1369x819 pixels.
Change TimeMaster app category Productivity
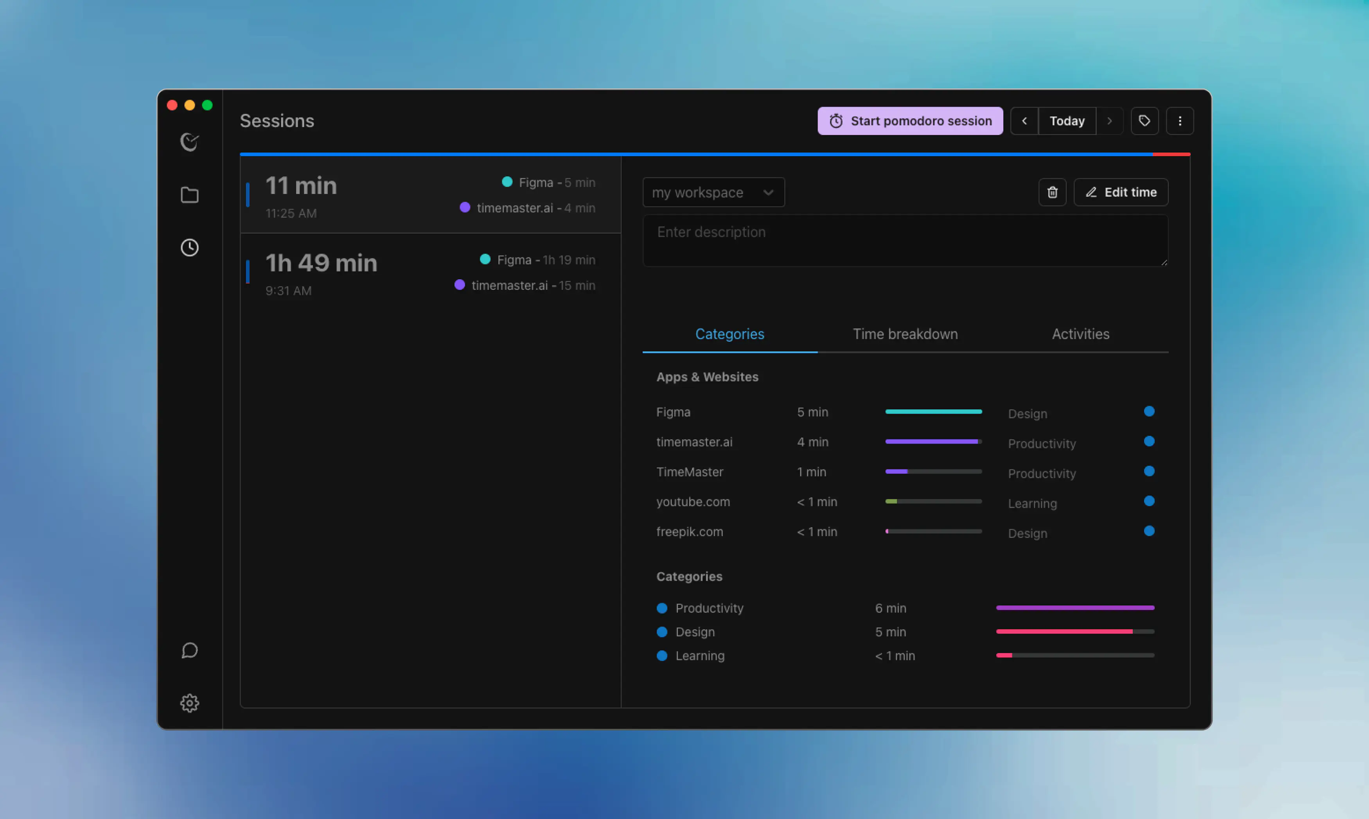[x=1042, y=474]
